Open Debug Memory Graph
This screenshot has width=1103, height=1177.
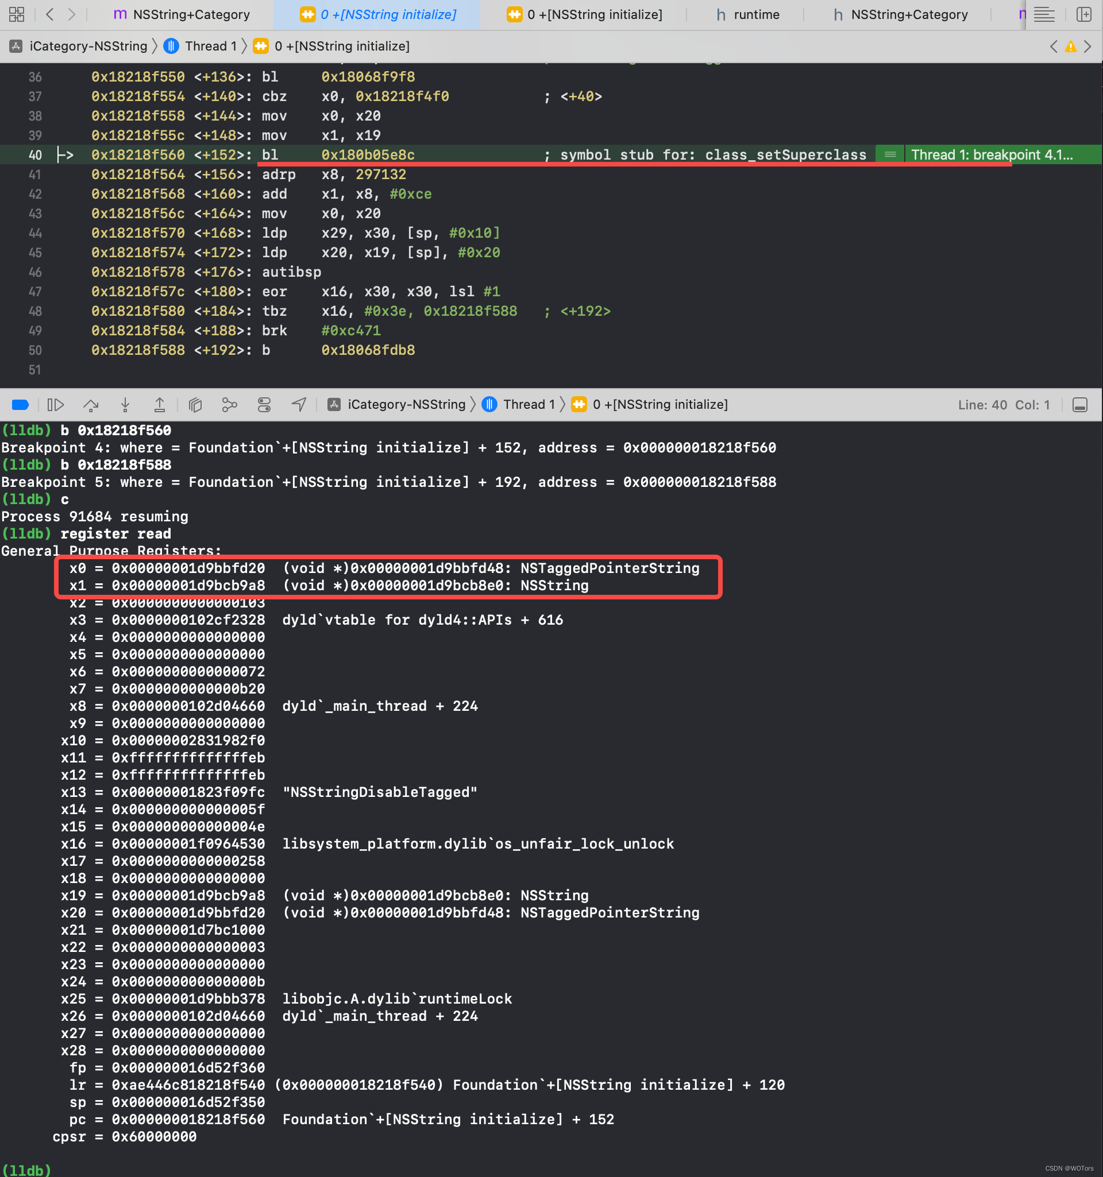229,405
